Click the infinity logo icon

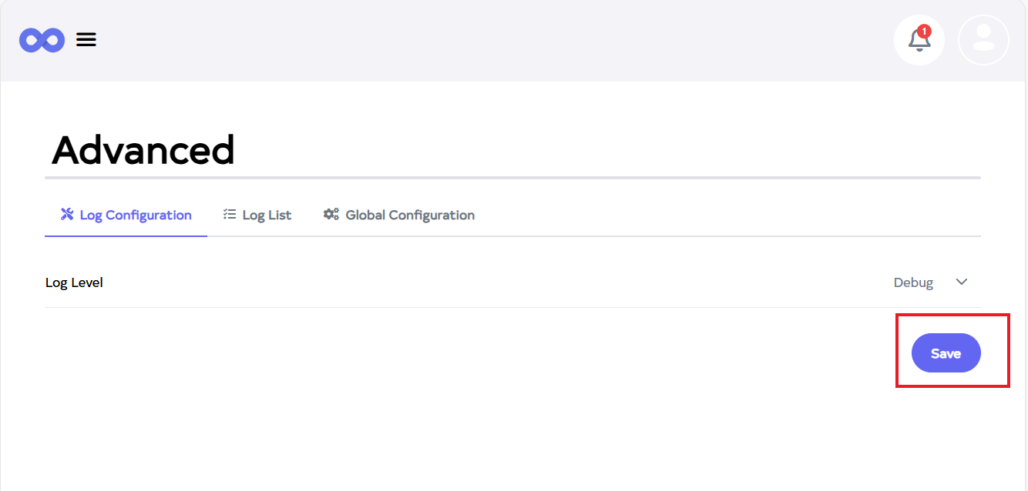[x=42, y=40]
